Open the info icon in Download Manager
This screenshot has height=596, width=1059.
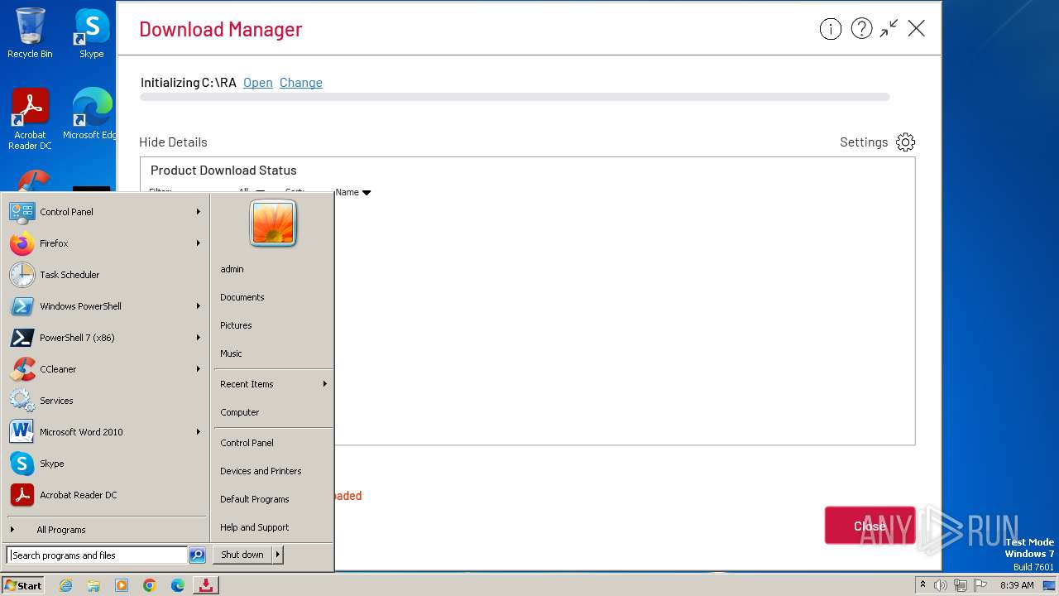830,29
